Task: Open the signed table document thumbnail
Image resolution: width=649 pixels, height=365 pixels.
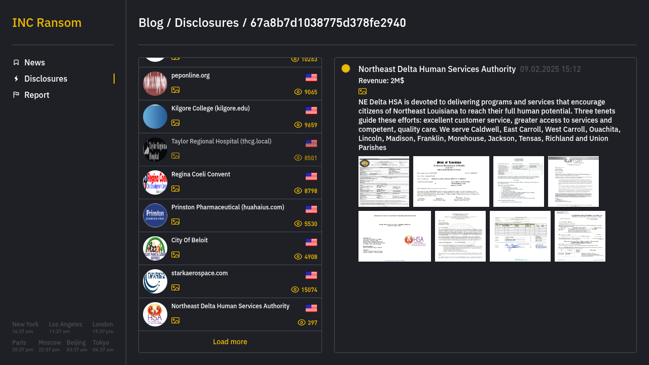Action: (520, 236)
